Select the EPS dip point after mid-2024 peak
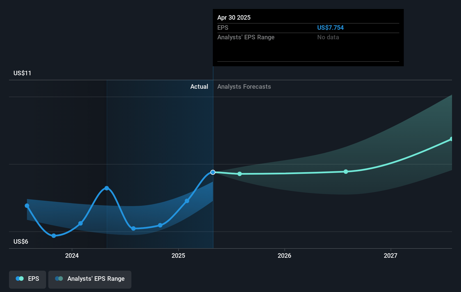The width and height of the screenshot is (461, 292). (x=133, y=229)
